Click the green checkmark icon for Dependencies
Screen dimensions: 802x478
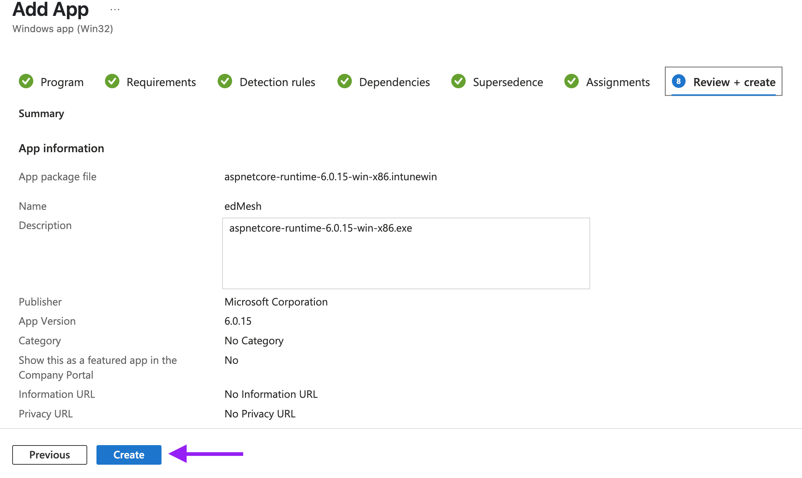click(344, 81)
